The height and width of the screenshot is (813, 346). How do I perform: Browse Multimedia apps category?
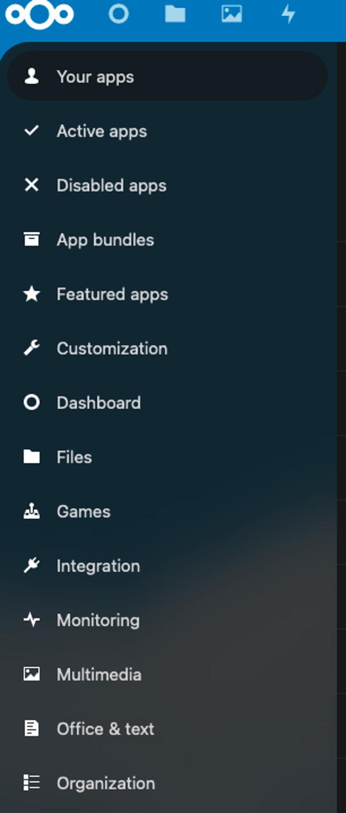[99, 674]
